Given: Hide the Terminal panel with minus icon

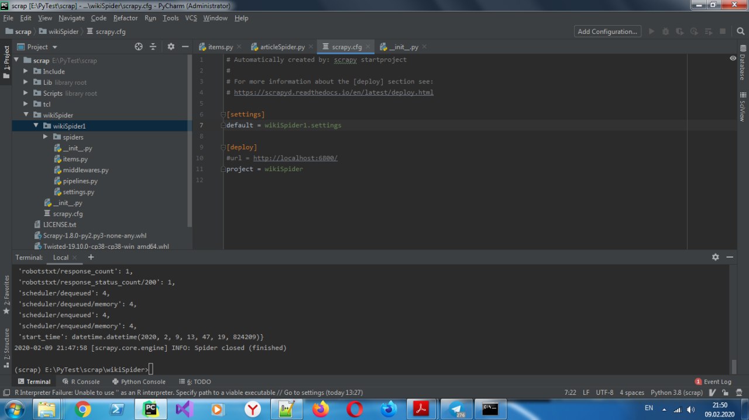Looking at the screenshot, I should click(730, 257).
